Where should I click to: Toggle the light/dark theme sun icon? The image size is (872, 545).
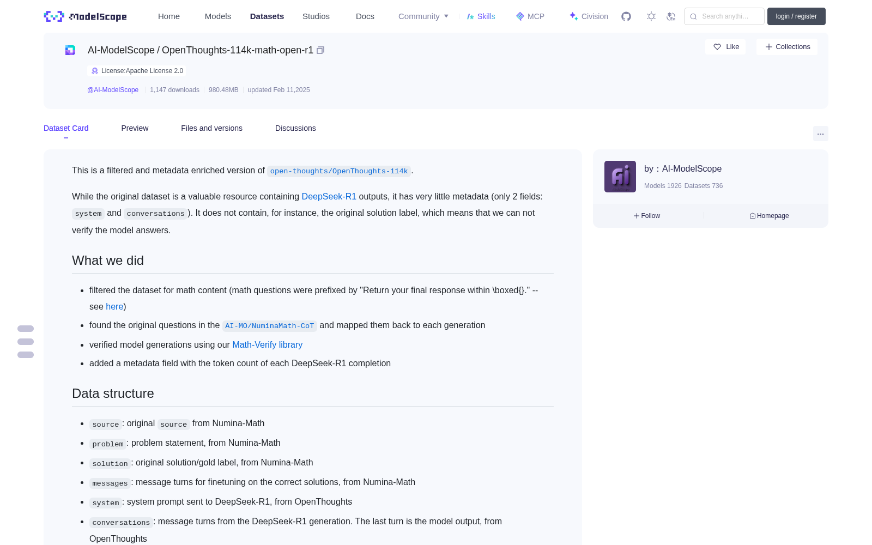[x=651, y=16]
